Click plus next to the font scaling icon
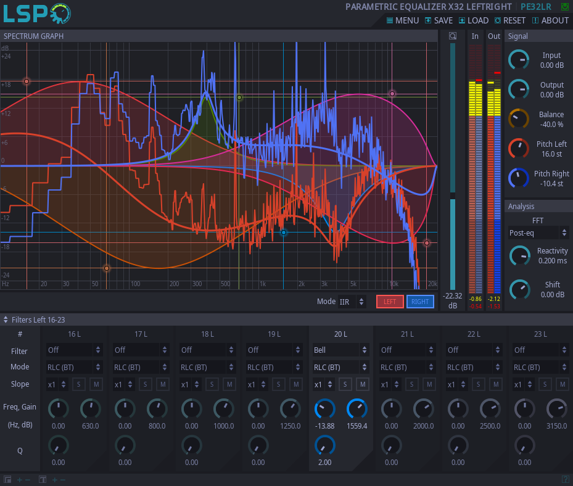Image resolution: width=573 pixels, height=486 pixels. 55,479
